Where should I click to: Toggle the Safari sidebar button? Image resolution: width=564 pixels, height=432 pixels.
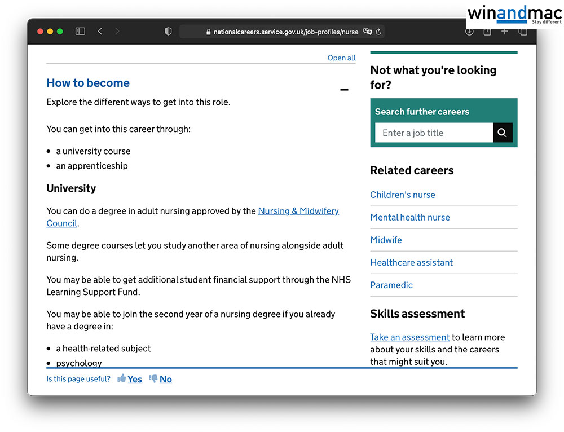[x=80, y=32]
